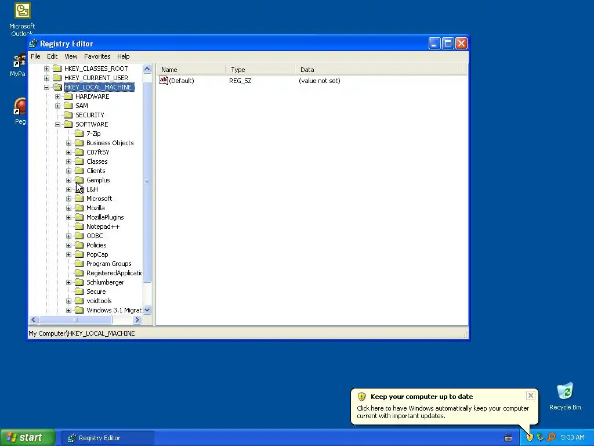Click the tree's horizontal scrollbar thumb
The image size is (594, 446).
[75, 320]
